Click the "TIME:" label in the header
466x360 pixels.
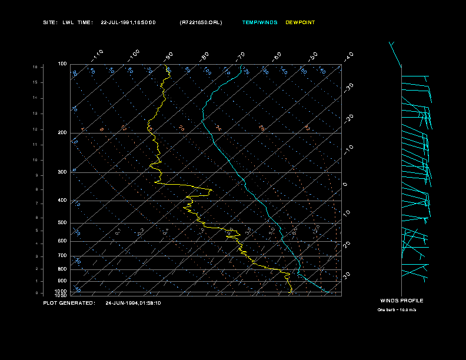click(85, 22)
